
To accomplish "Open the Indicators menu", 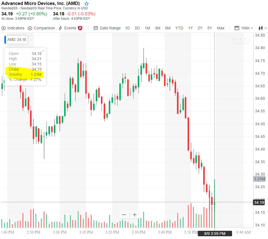I will pyautogui.click(x=13, y=28).
